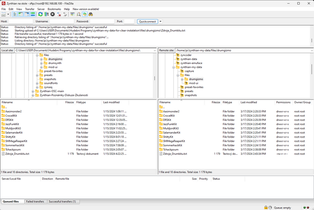Toggle the message log display

point(14,14)
